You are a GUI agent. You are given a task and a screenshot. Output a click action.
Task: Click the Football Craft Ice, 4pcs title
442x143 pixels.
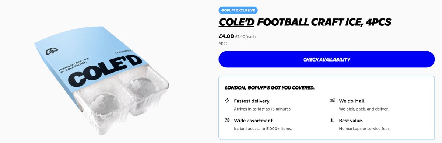click(x=324, y=23)
